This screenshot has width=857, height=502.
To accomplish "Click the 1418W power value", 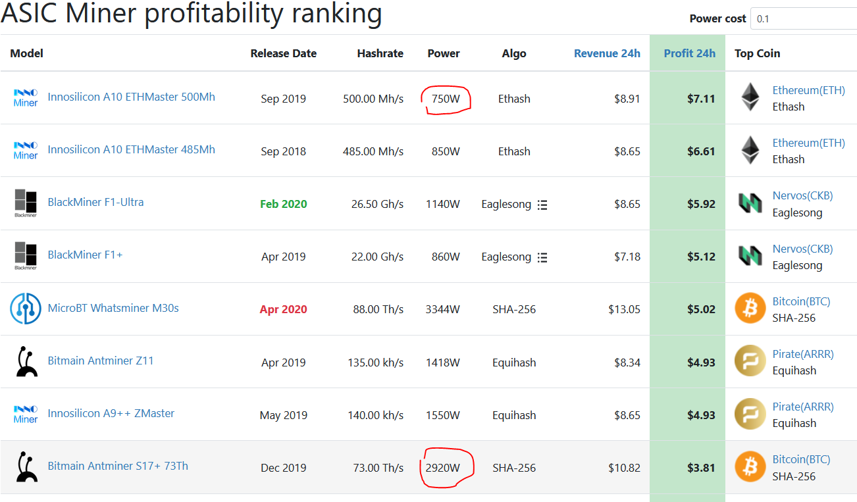I will tap(443, 363).
